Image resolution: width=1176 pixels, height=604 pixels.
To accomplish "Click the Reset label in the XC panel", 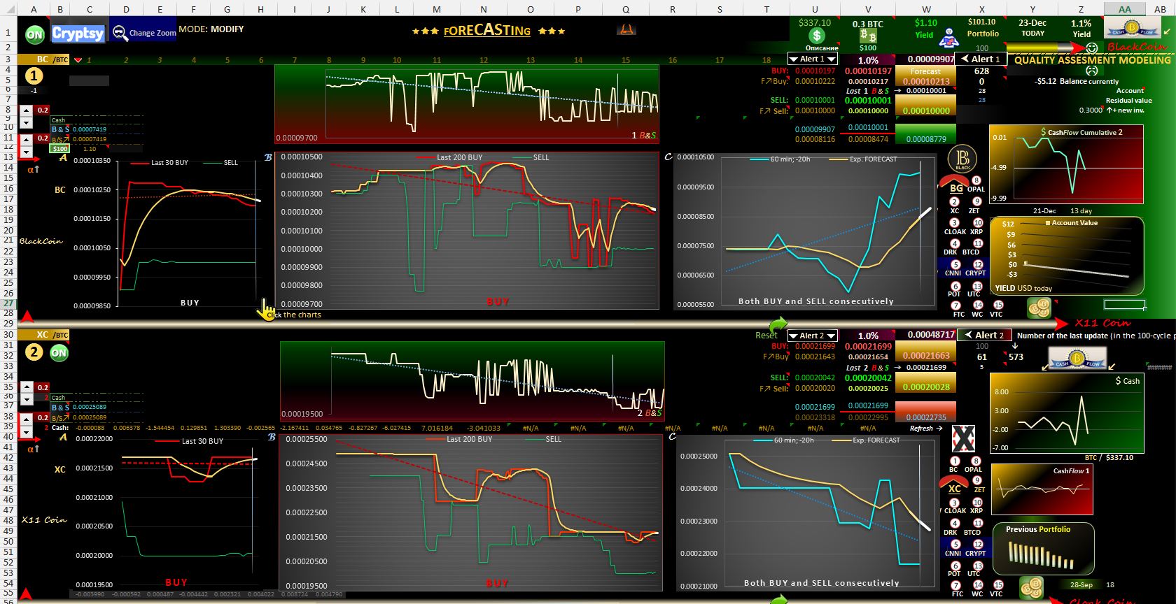I will pyautogui.click(x=766, y=336).
